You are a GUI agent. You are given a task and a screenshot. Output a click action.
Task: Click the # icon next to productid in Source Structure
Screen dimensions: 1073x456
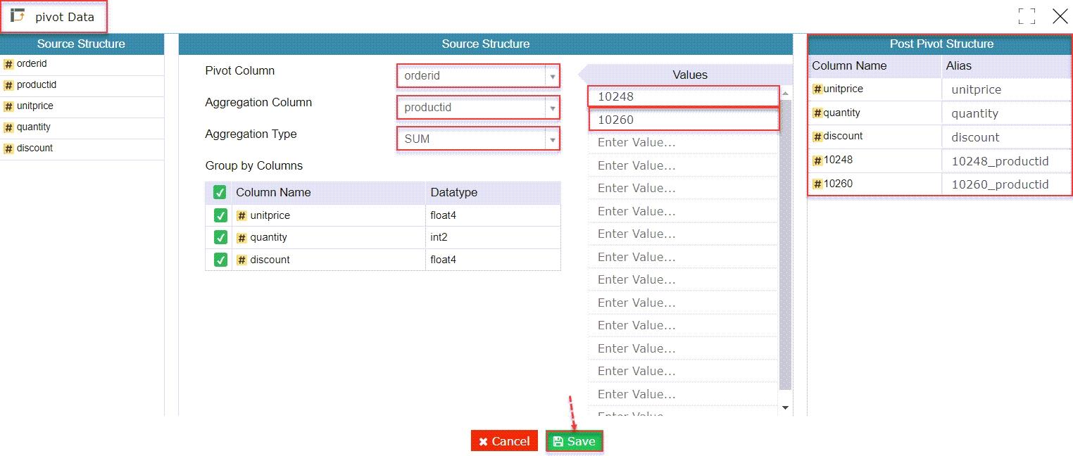(x=10, y=84)
